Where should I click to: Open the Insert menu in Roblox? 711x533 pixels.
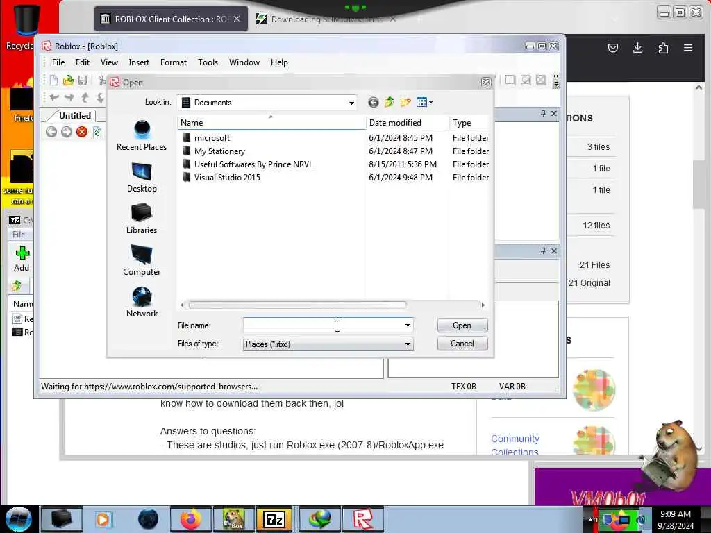pyautogui.click(x=139, y=62)
